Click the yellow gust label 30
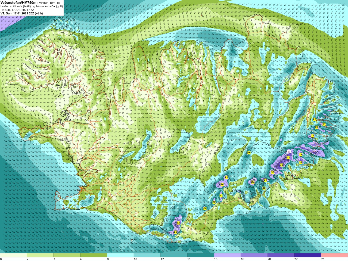348x261 pixels. click(272, 172)
